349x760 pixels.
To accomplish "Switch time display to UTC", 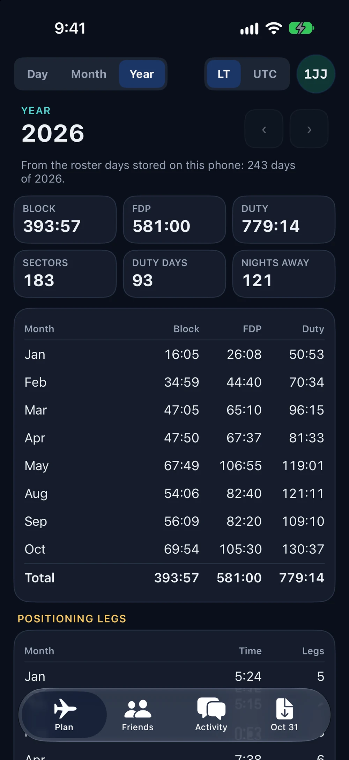I will [x=265, y=74].
